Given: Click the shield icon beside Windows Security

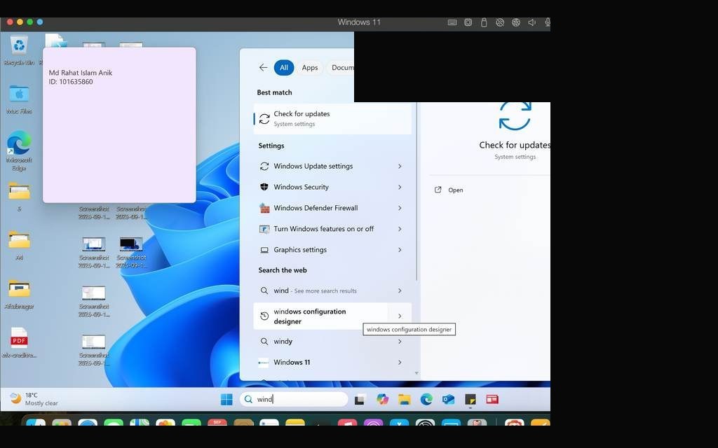Looking at the screenshot, I should [264, 187].
